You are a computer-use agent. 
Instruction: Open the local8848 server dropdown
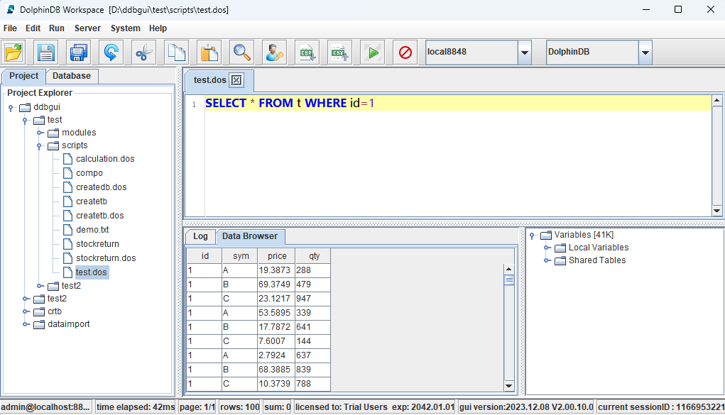524,52
